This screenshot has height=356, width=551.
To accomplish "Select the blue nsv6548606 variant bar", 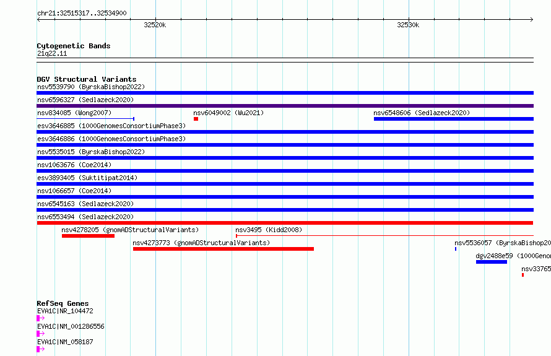I will pyautogui.click(x=454, y=119).
